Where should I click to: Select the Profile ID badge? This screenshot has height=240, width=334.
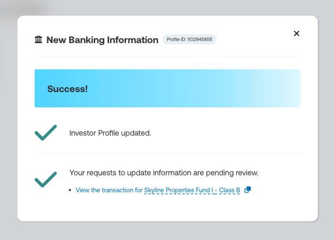[189, 39]
